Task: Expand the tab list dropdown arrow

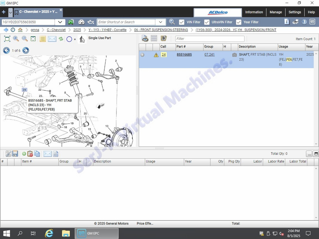Action: [10, 13]
